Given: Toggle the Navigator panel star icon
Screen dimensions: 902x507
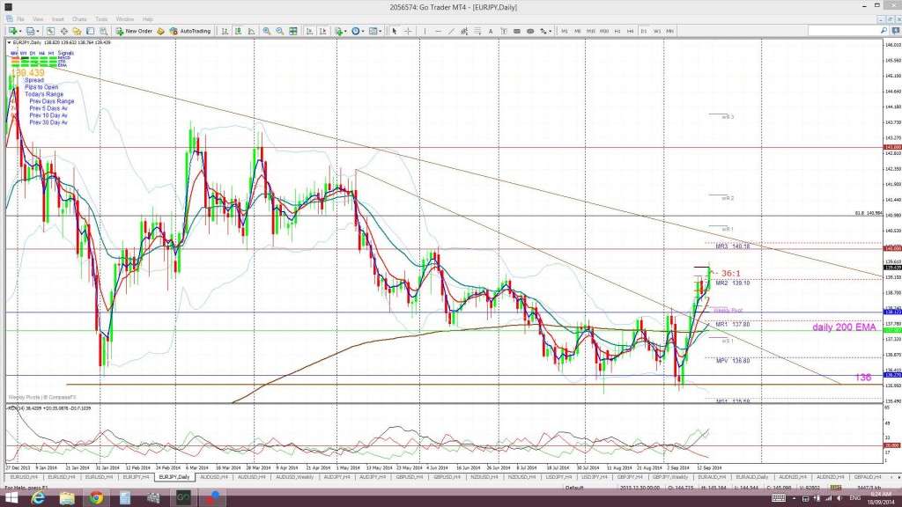Looking at the screenshot, I should (77, 31).
